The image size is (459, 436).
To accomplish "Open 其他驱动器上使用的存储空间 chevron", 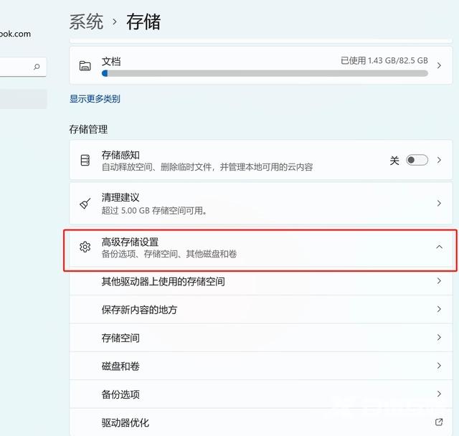I will (439, 281).
